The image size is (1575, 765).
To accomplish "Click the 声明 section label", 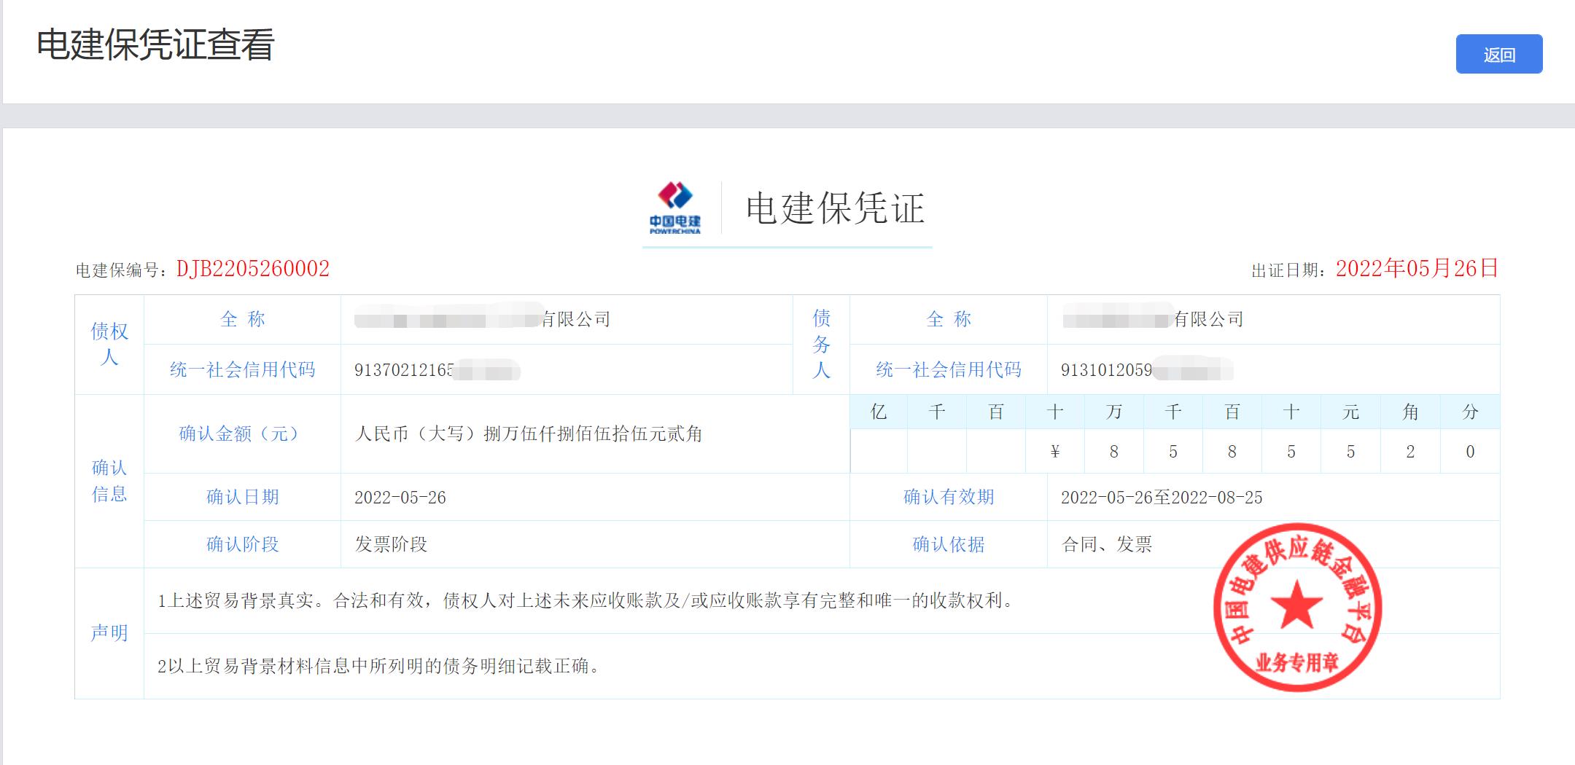I will point(109,633).
